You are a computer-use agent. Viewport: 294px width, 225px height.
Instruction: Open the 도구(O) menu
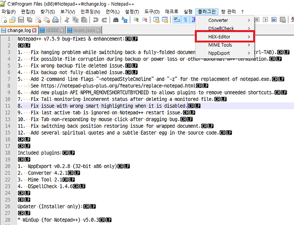tap(152, 12)
